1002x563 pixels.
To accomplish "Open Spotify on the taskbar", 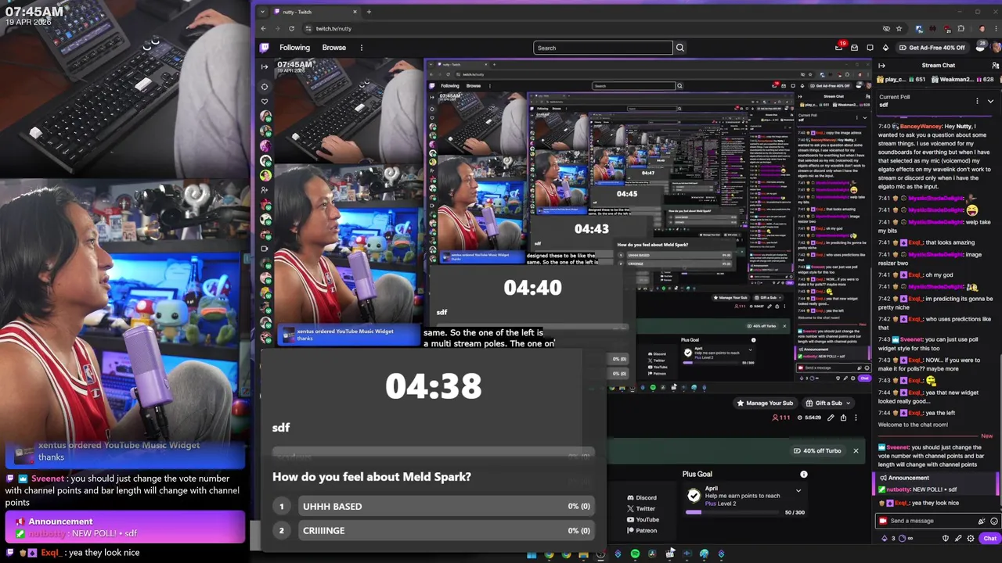I will (635, 554).
